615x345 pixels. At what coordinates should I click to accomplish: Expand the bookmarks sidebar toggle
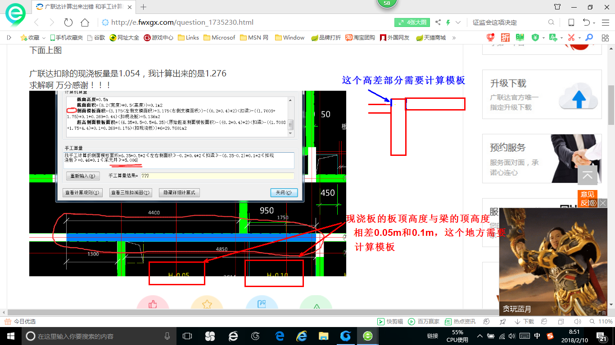pyautogui.click(x=9, y=38)
